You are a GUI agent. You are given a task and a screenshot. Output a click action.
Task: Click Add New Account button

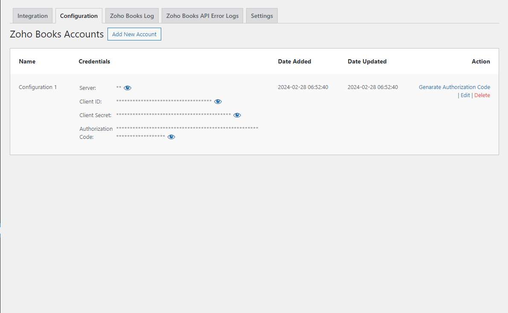point(134,34)
